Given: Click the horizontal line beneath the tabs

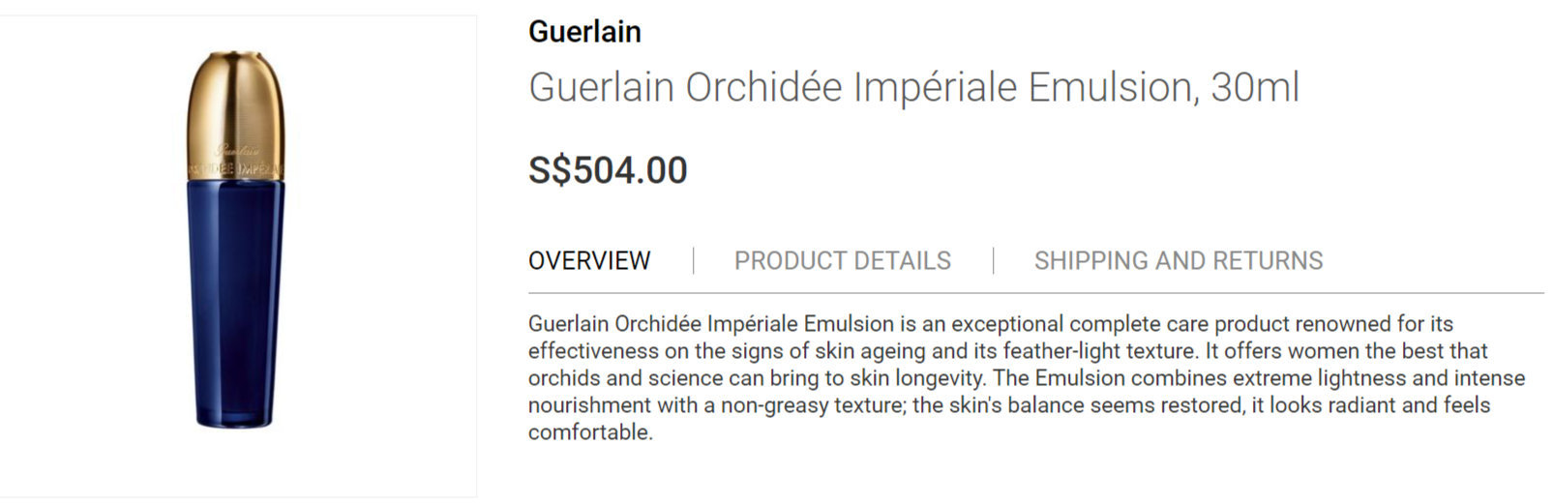Looking at the screenshot, I should pos(1035,292).
